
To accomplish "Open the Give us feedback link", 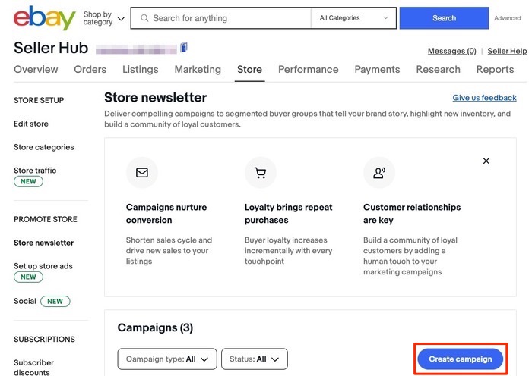I will point(484,98).
